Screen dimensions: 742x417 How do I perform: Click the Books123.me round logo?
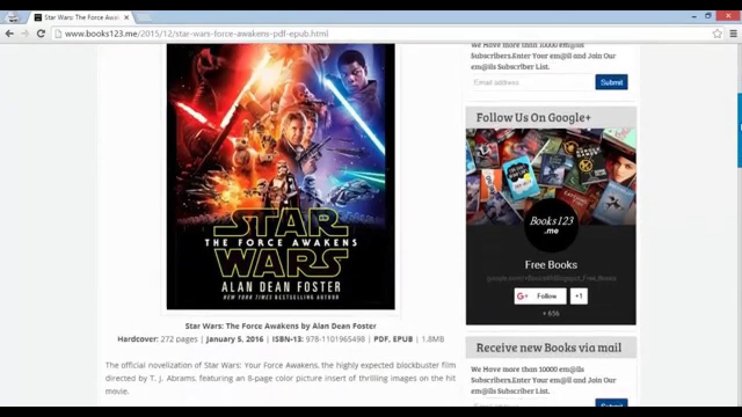[x=551, y=225]
